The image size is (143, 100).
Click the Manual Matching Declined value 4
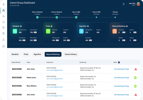(130, 32)
